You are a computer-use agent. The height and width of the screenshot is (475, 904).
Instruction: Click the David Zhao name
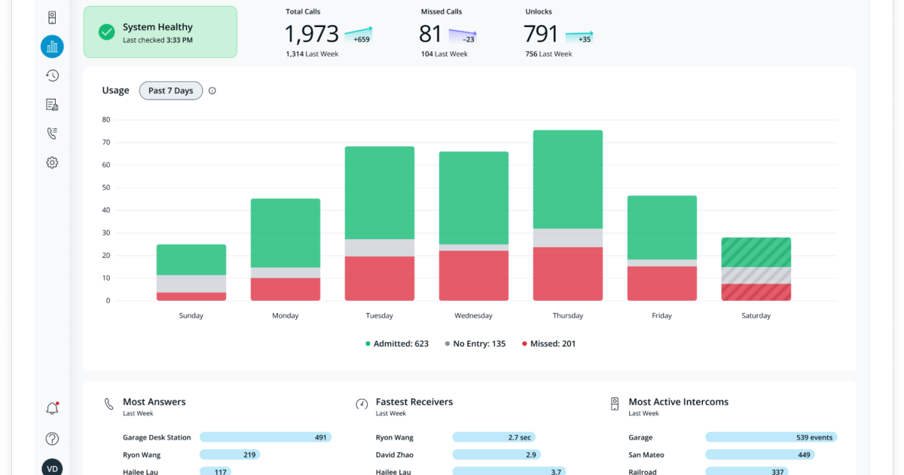[x=395, y=455]
